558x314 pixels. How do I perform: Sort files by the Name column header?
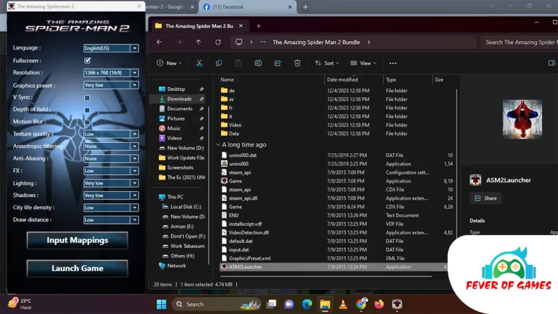[227, 80]
